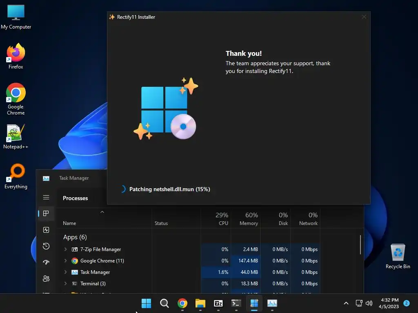418x313 pixels.
Task: Select the Firefox desktop shortcut
Action: [16, 56]
